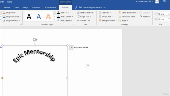Open the WordArt Styles dialog launcher
This screenshot has width=170, height=96.
pos(74,25)
